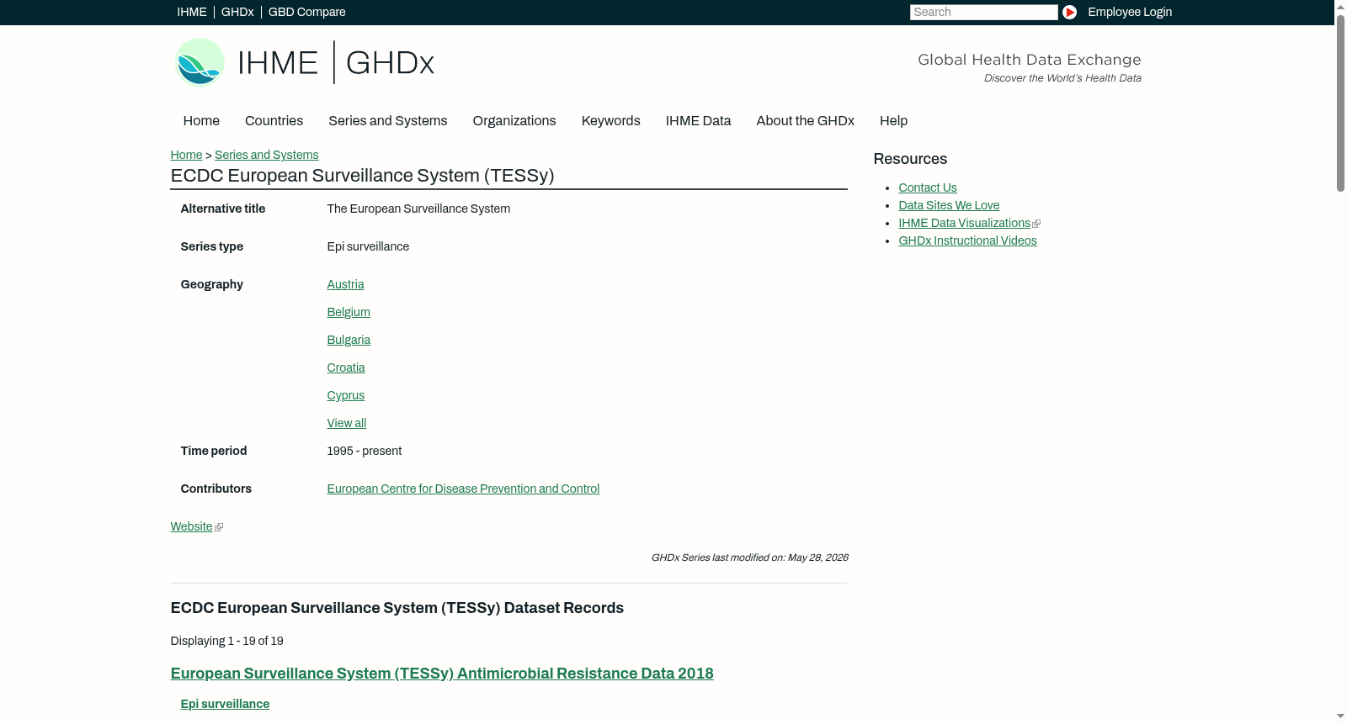Viewport: 1347px width, 724px height.
Task: Select IHME Data in navigation
Action: 698,121
